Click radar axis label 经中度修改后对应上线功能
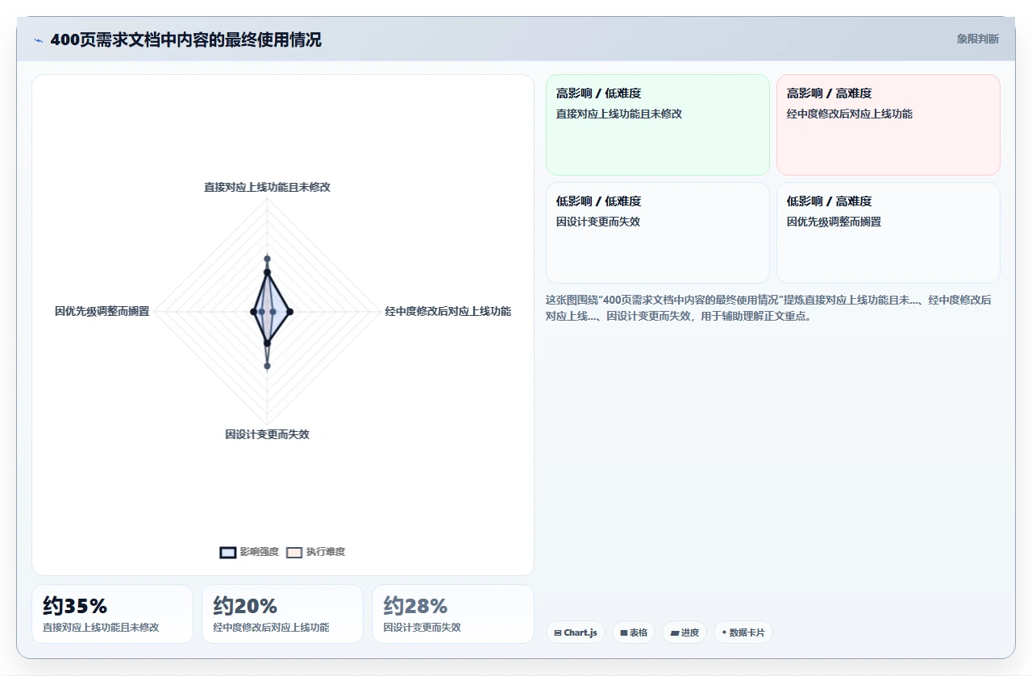Viewport: 1032px width, 676px height. pos(447,311)
